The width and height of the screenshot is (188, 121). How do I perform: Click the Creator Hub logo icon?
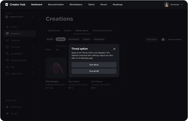(7, 4)
